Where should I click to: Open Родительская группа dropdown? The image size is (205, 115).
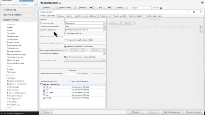click(x=105, y=30)
